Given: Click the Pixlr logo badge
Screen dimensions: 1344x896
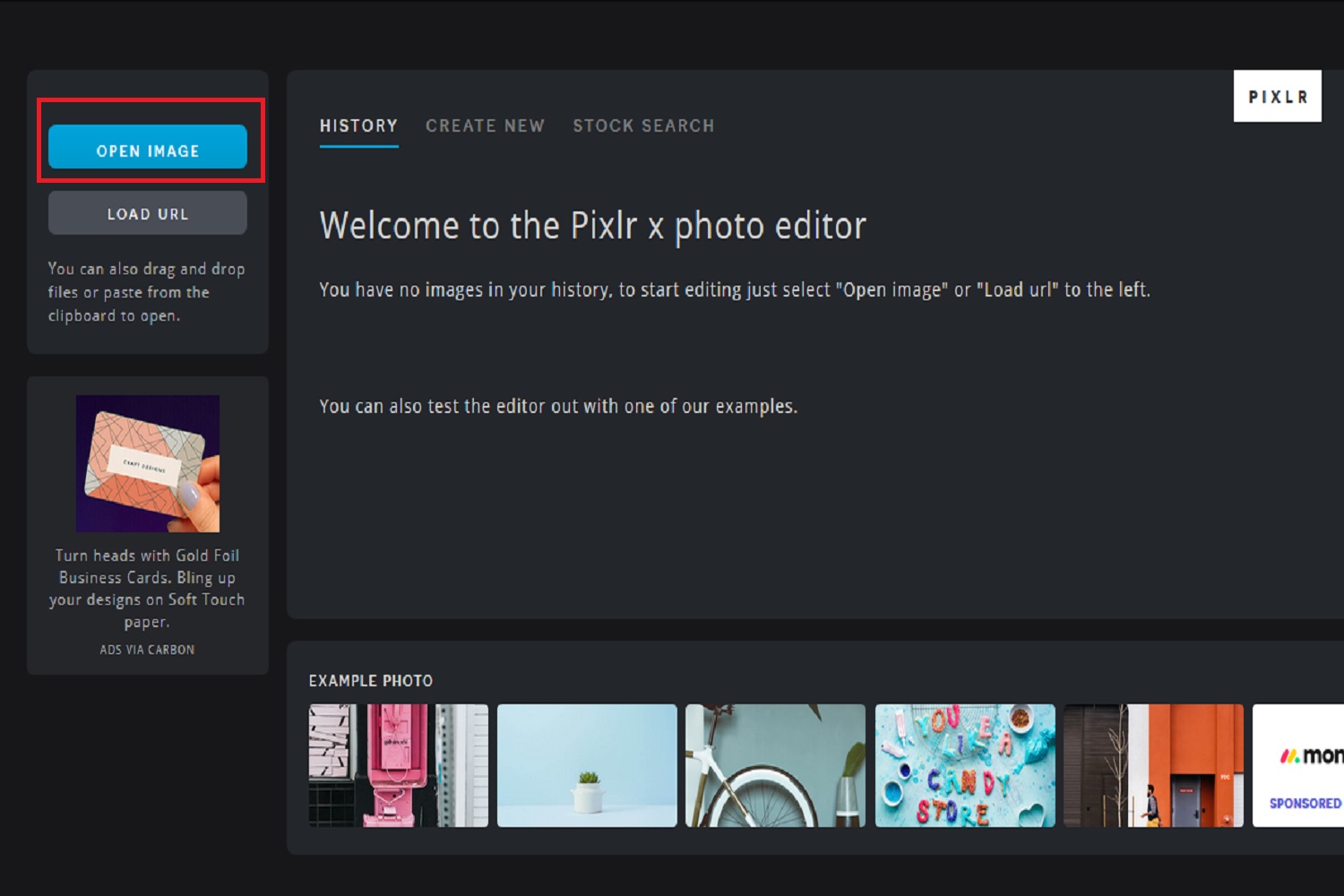Looking at the screenshot, I should 1277,97.
